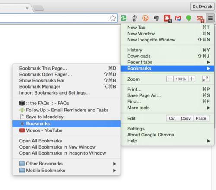Image resolution: width=216 pixels, height=190 pixels.
Task: Open the orange bitly extension icon
Action: 145,18
